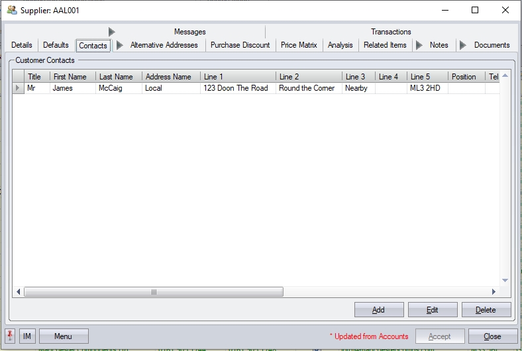
Task: Click the vertical scrollbar up arrow
Action: [x=505, y=75]
